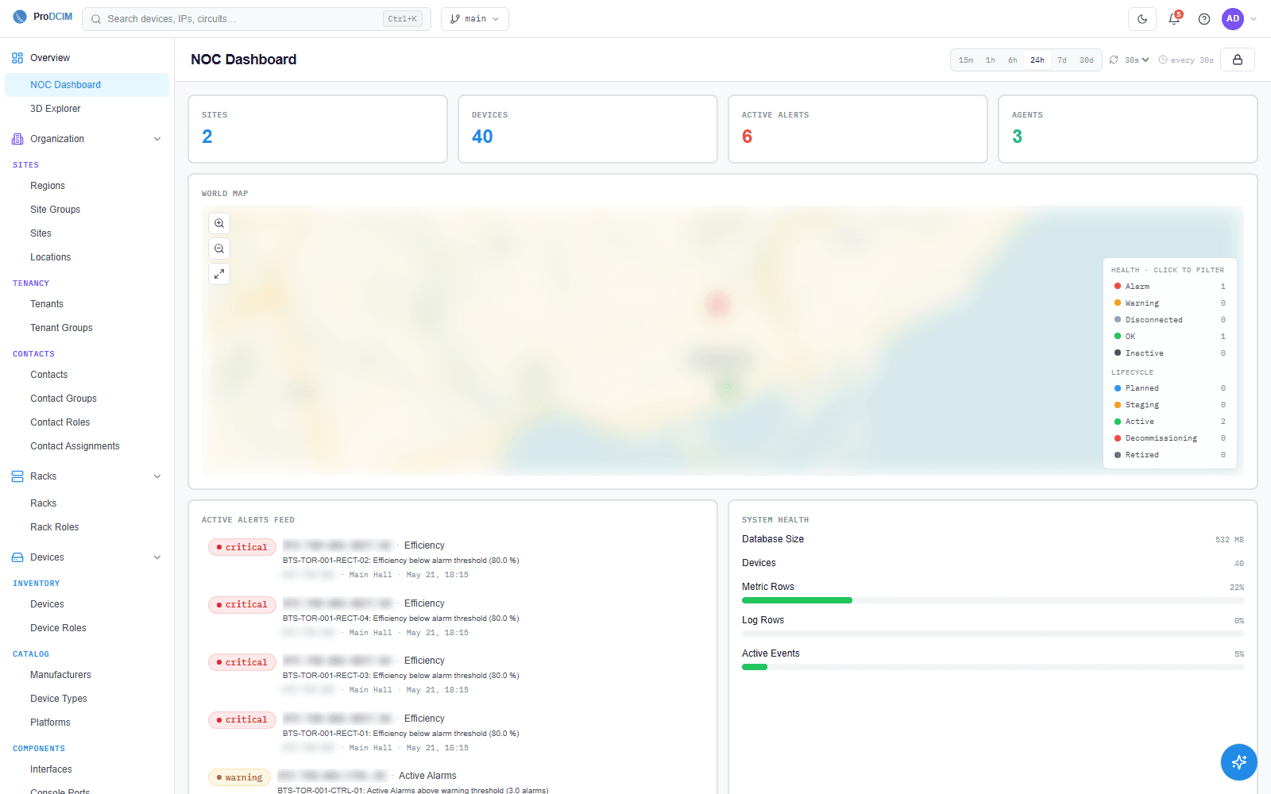Click the Log Rows progress bar
Viewport: 1271px width, 794px height.
tap(993, 634)
